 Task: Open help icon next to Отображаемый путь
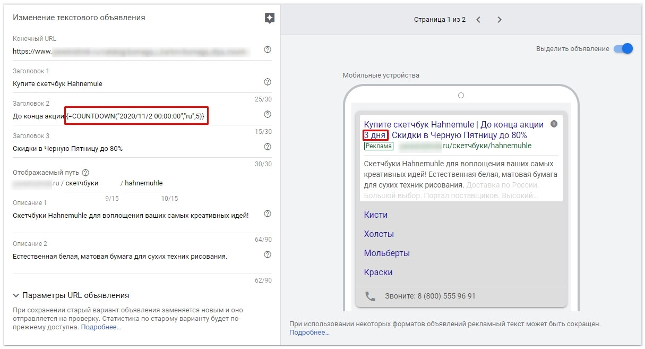coord(85,173)
